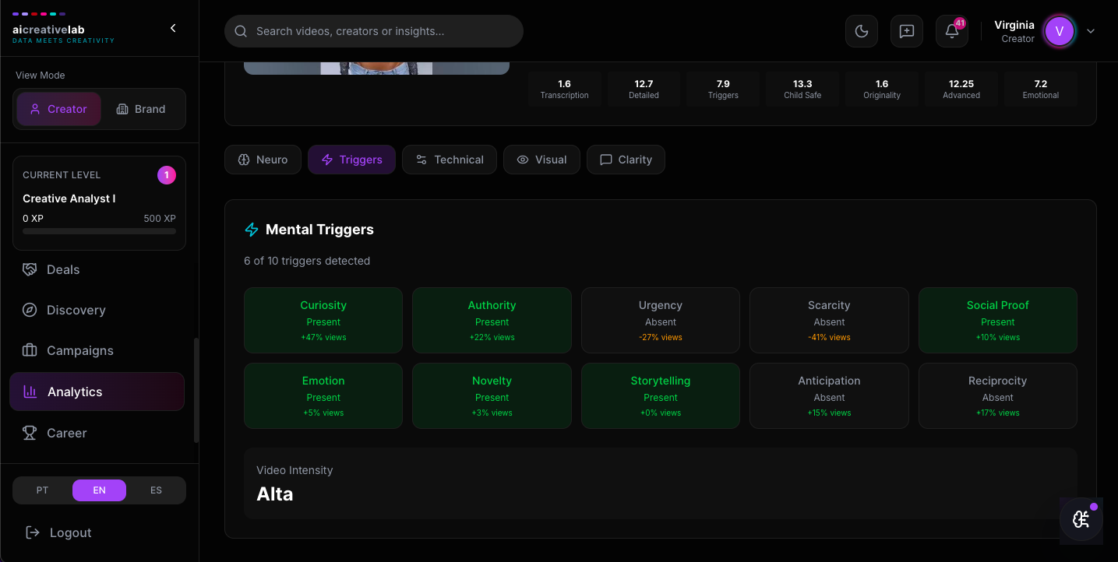This screenshot has height=562, width=1118.
Task: Click the Advanced 12.25 score tile
Action: (961, 89)
